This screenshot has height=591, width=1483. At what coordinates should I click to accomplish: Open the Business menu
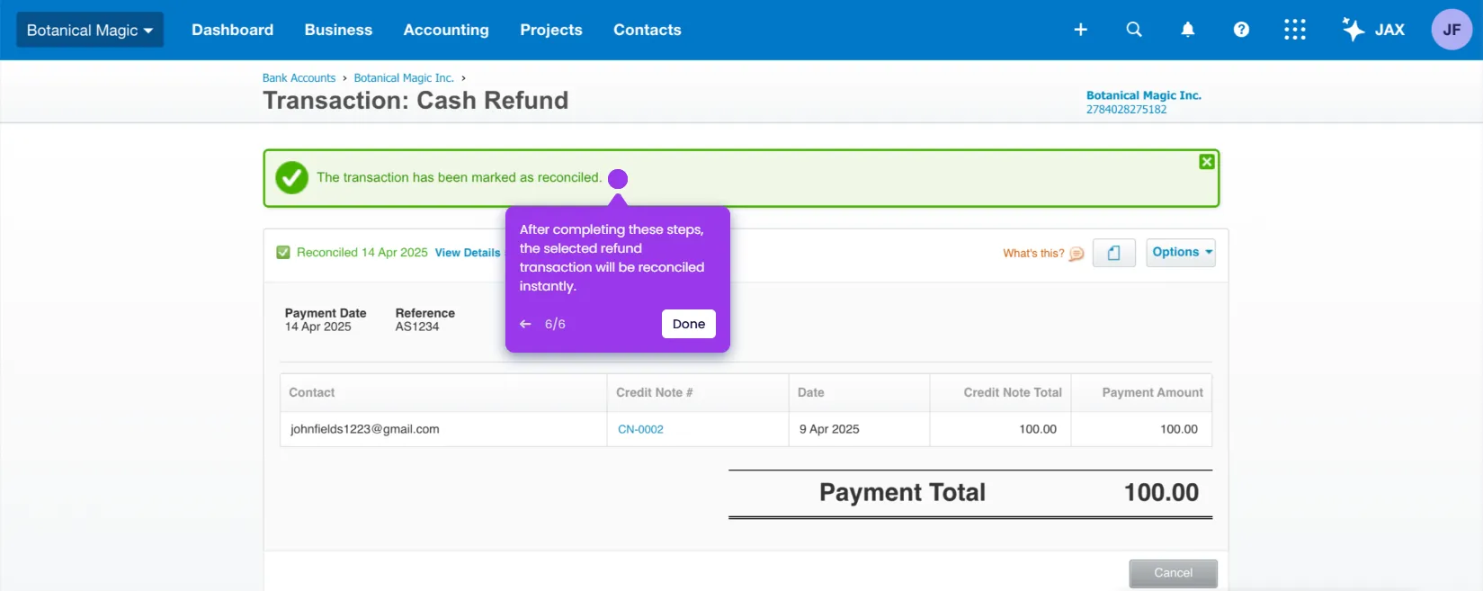click(x=338, y=30)
